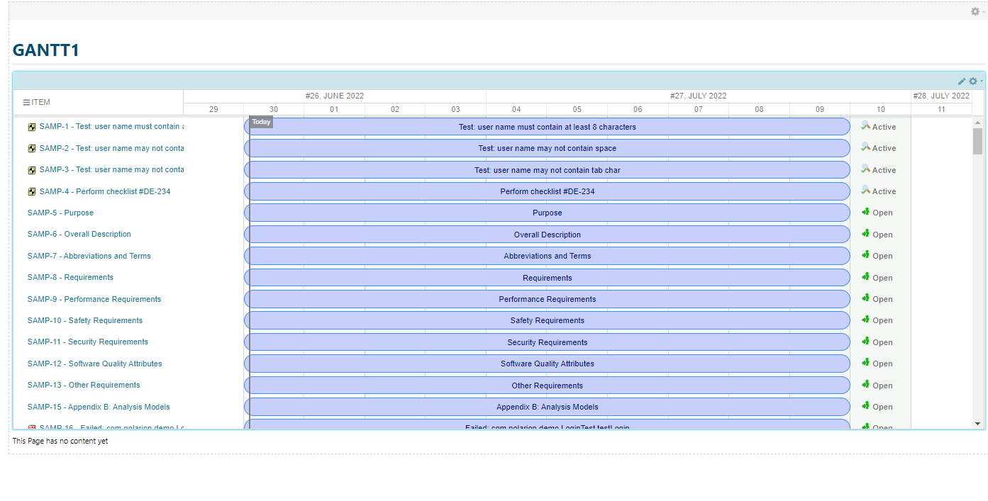Click Open status icon in Security Requirements row
The height and width of the screenshot is (501, 988).
coord(865,342)
